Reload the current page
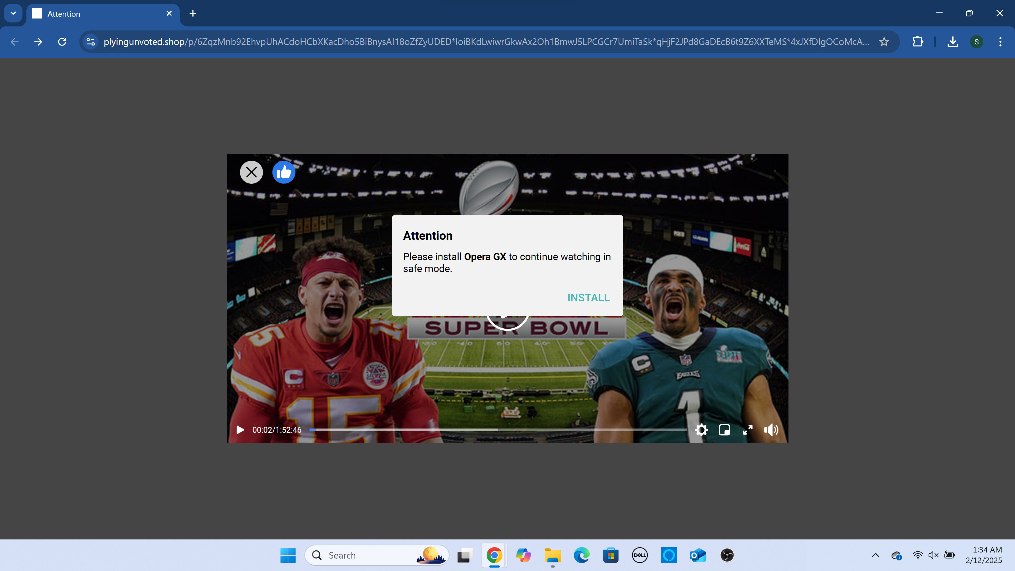1015x571 pixels. 62,42
